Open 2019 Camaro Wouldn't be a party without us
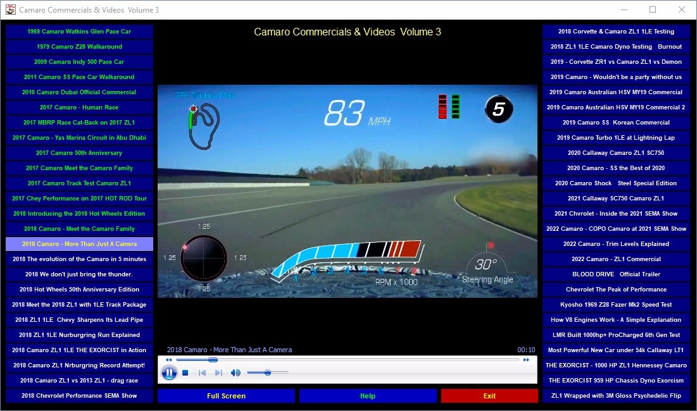Screen dimensions: 697x411 tap(616, 77)
